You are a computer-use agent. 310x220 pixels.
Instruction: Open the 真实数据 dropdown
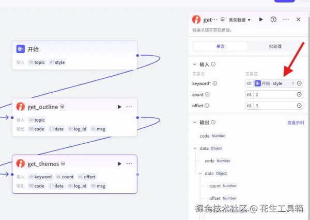[x=240, y=20]
